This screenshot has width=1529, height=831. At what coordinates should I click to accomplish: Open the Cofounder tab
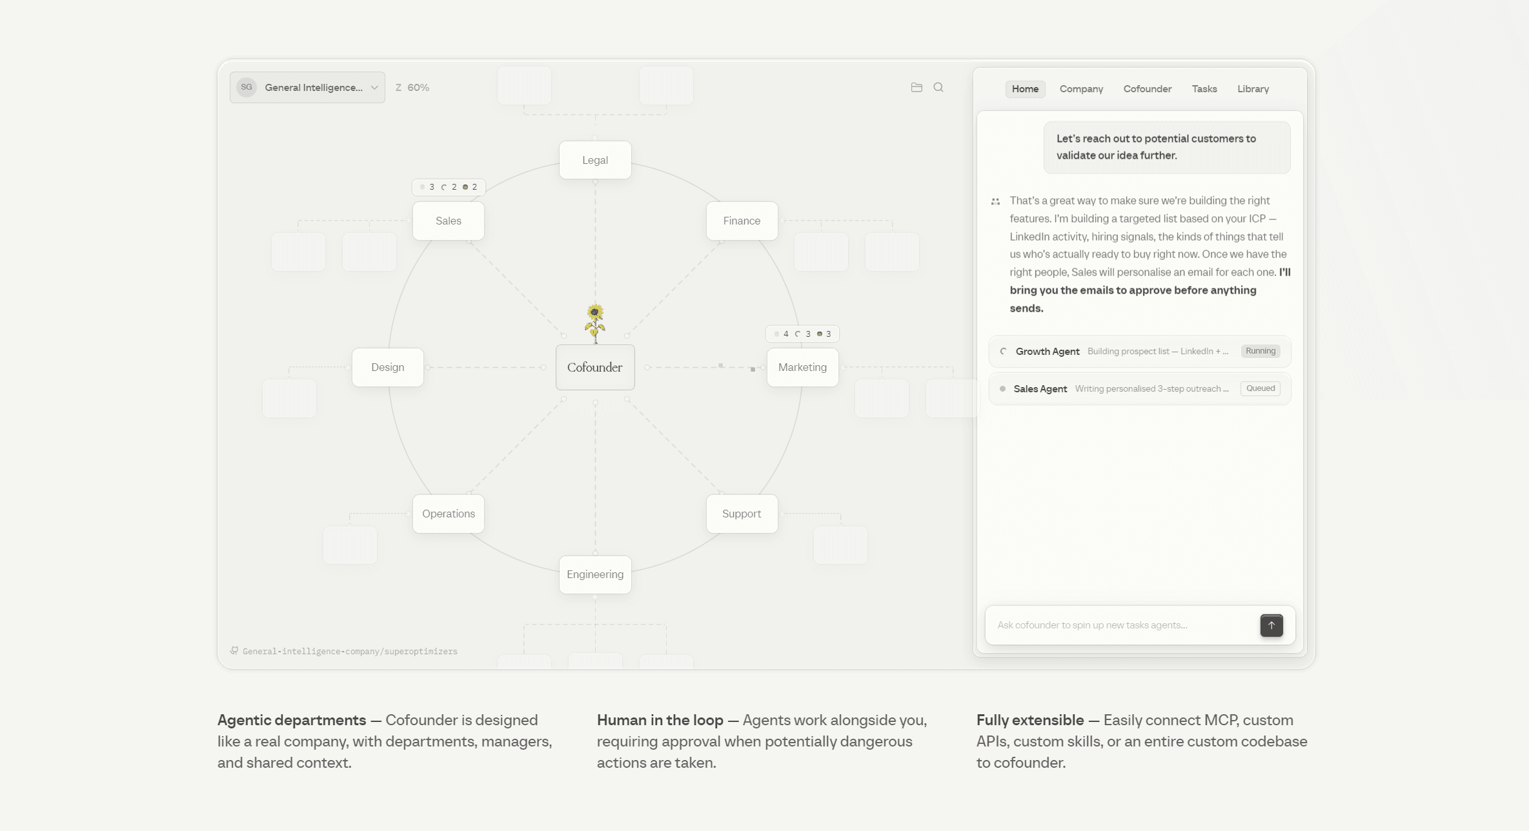(x=1147, y=89)
